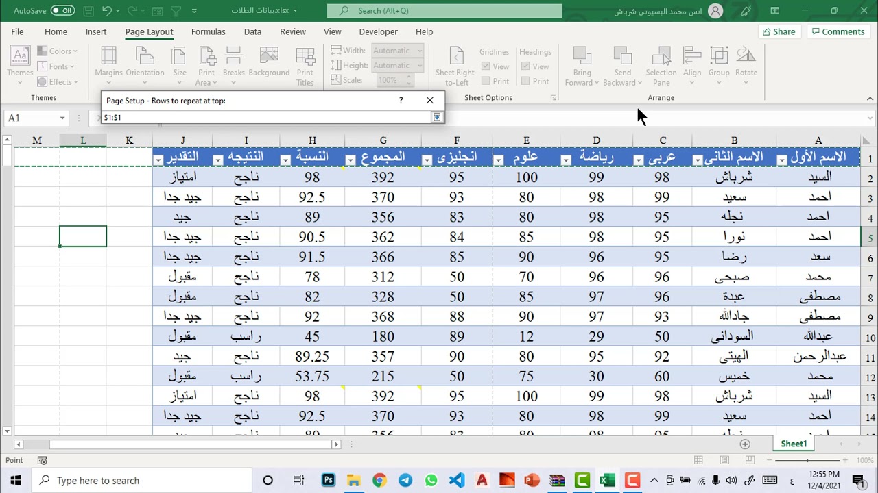The width and height of the screenshot is (878, 493).
Task: Open Excel from the Windows taskbar
Action: pyautogui.click(x=607, y=480)
